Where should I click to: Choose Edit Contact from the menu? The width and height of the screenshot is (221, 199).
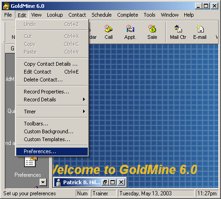click(52, 72)
